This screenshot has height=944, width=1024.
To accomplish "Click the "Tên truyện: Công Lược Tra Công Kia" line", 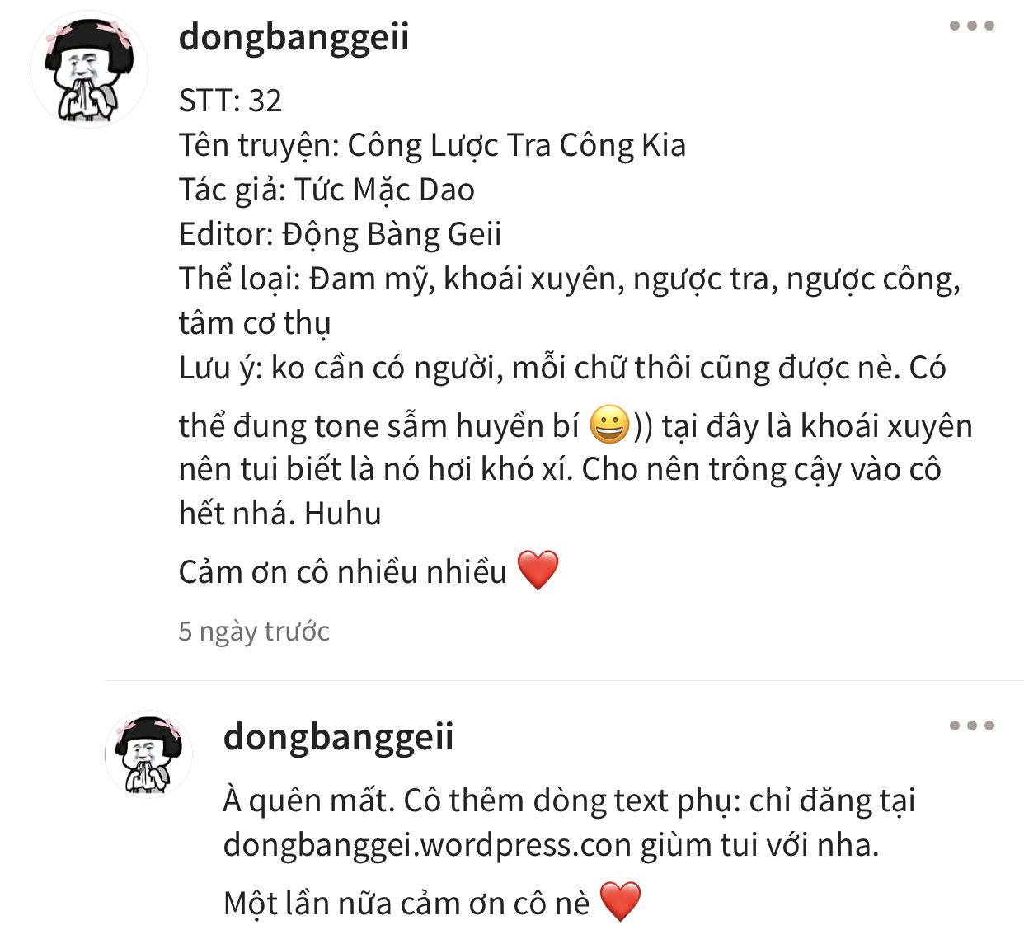I will [x=432, y=146].
